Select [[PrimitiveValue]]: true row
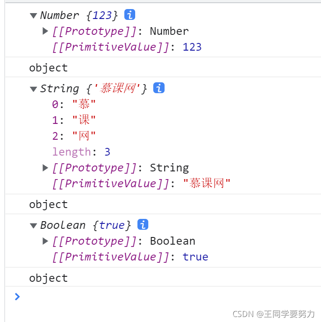 pos(130,257)
